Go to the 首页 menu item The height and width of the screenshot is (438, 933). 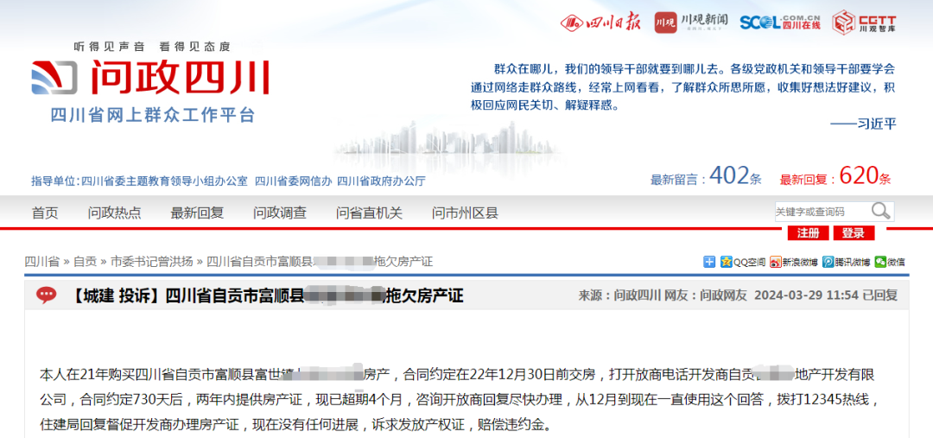click(x=45, y=213)
